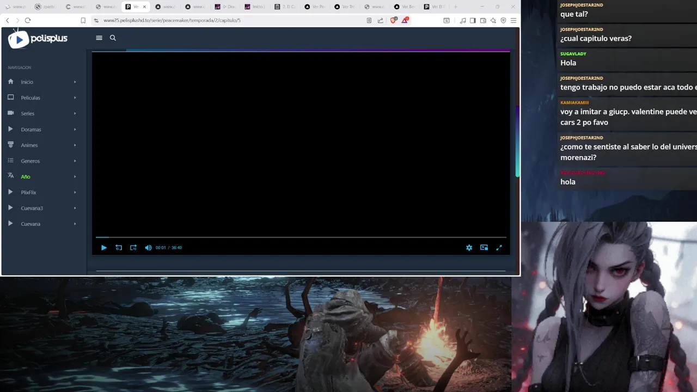Play the video
Viewport: 697px width, 392px height.
(104, 248)
